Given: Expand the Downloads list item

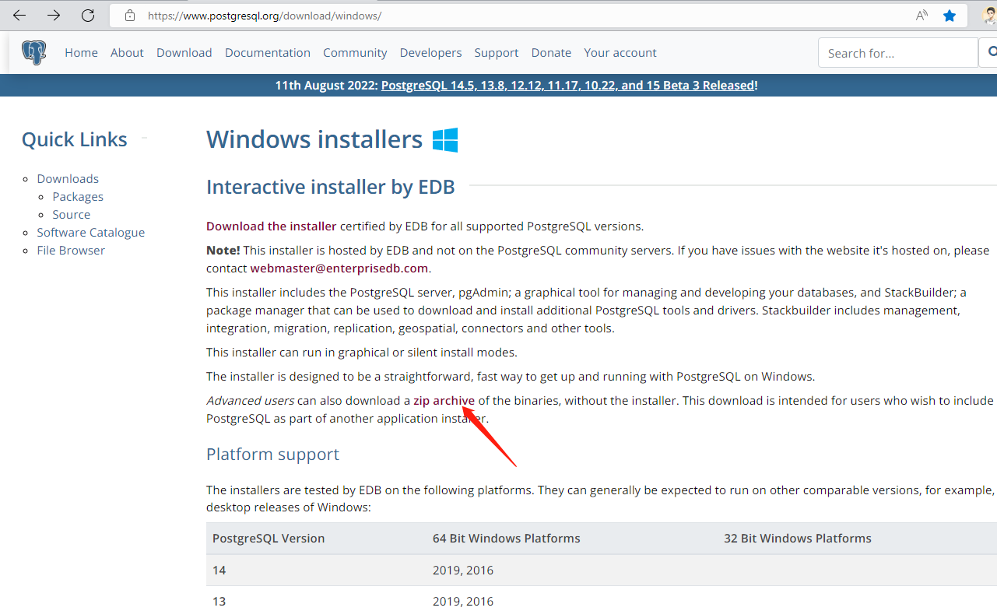Looking at the screenshot, I should (68, 178).
